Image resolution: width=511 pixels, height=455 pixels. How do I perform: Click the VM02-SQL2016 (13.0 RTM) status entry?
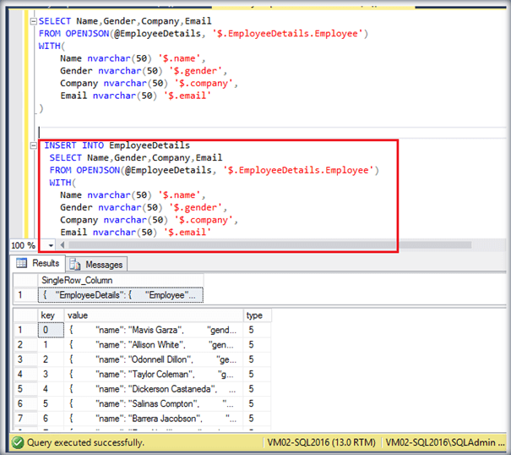(321, 442)
